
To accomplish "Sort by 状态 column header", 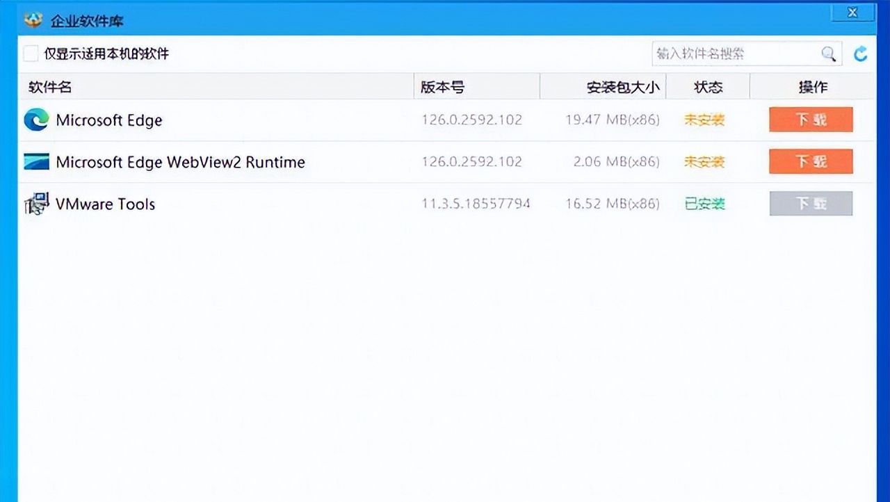I will point(708,87).
